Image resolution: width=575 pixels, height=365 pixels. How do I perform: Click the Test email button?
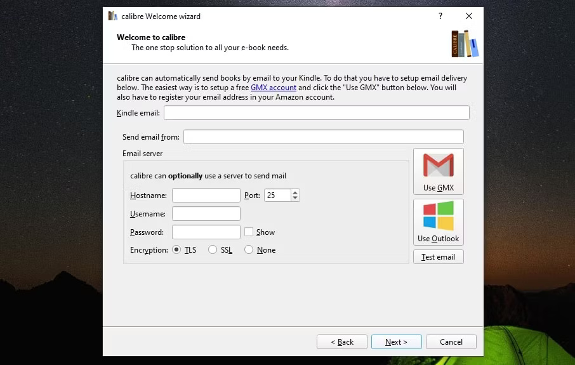[x=438, y=257]
